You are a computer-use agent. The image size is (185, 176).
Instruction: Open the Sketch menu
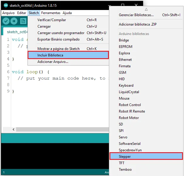(34, 13)
